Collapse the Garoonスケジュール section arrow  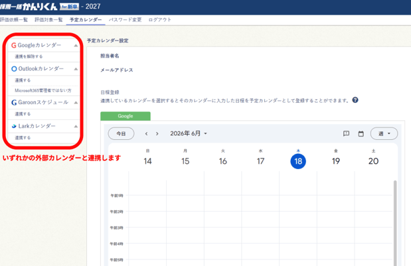pyautogui.click(x=76, y=103)
